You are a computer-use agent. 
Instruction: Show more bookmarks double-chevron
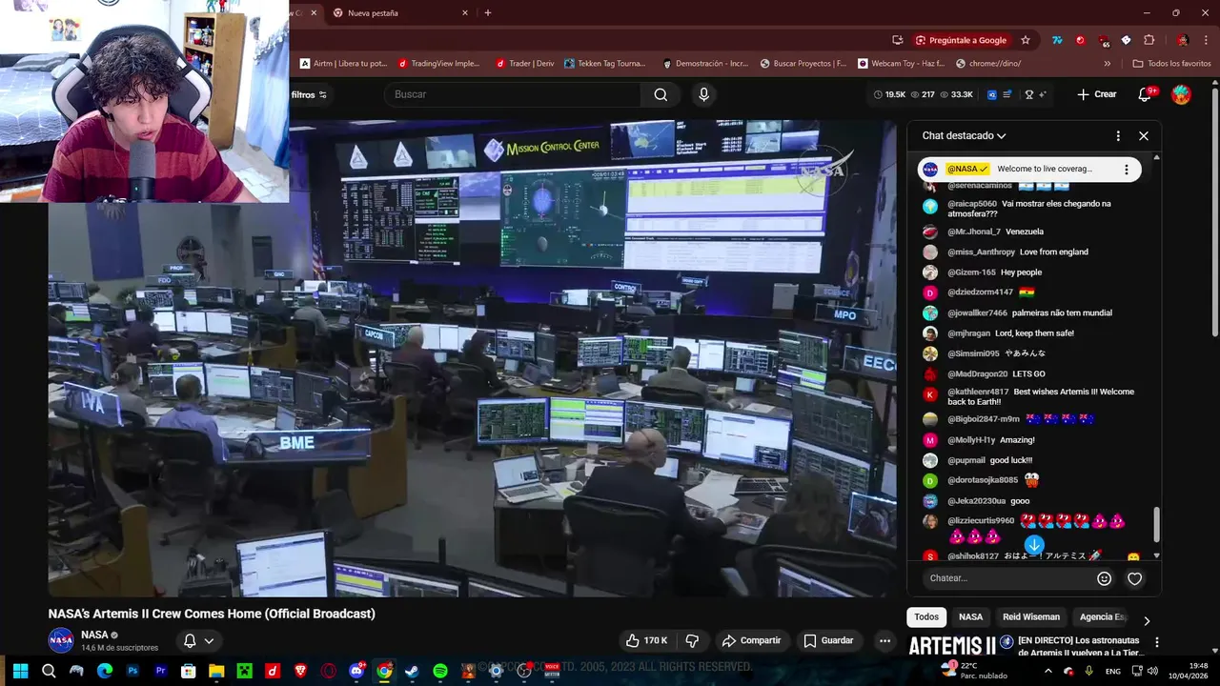click(1107, 64)
